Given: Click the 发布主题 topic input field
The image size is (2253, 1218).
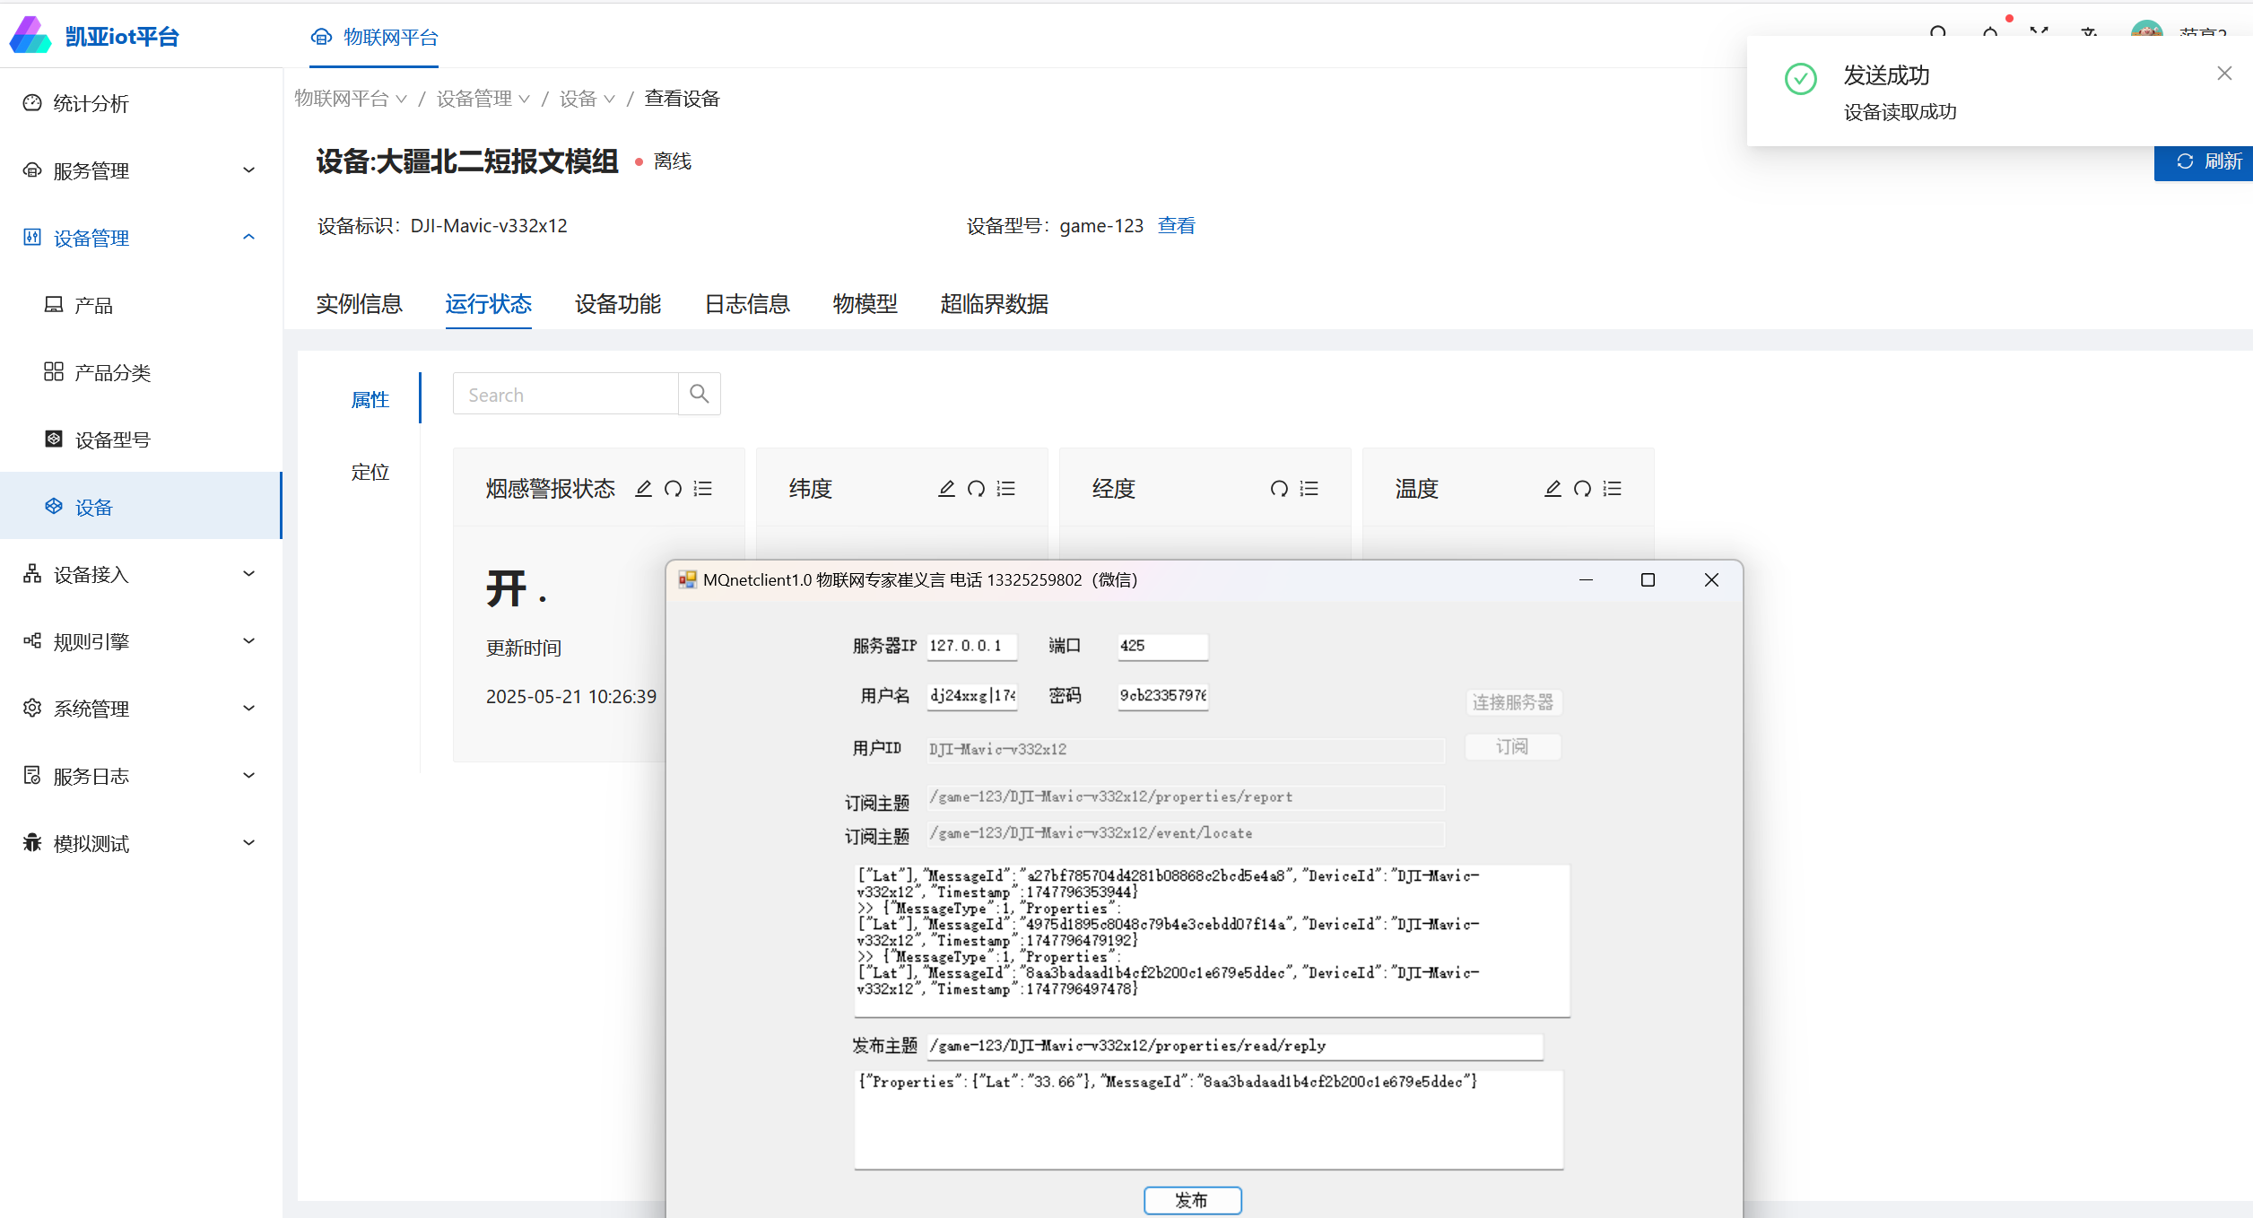Looking at the screenshot, I should [1233, 1046].
